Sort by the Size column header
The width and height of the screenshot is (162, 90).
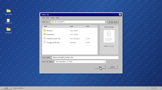pos(87,26)
